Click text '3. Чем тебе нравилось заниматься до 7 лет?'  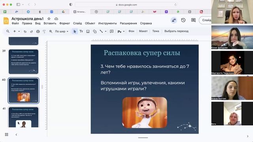tap(145, 69)
